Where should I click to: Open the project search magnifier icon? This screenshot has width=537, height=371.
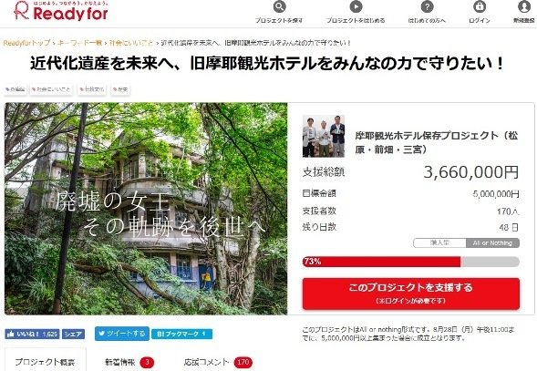pos(280,6)
